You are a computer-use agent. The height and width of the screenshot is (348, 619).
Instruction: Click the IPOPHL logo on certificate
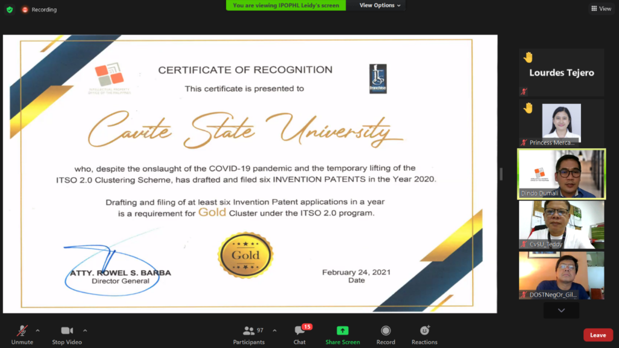(x=109, y=78)
